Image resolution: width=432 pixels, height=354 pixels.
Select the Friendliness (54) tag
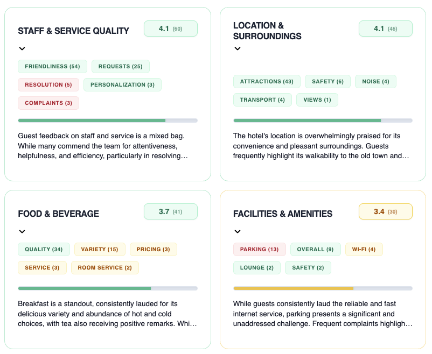52,66
